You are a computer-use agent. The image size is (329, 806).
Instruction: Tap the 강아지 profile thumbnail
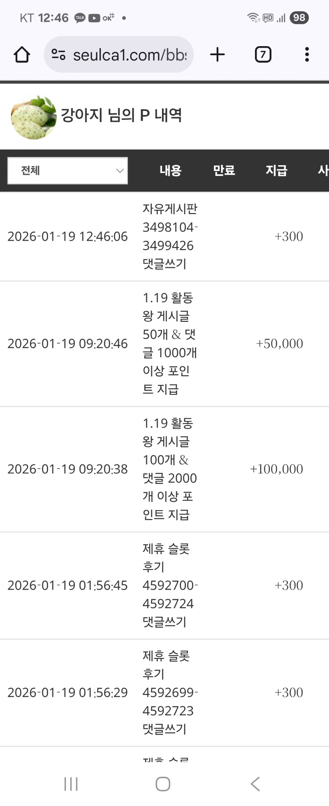coord(34,117)
